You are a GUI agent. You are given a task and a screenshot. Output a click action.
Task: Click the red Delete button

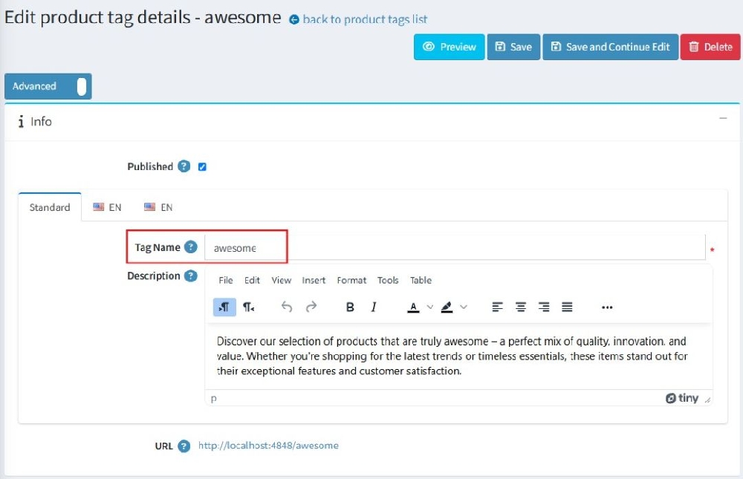pyautogui.click(x=710, y=47)
